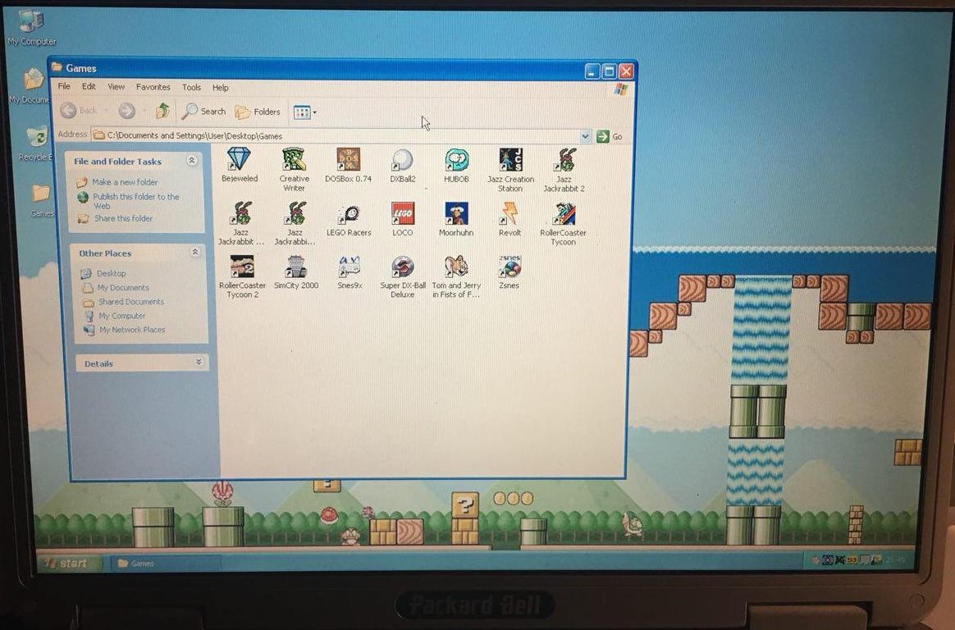
Task: Open the Search pane from toolbar
Action: [x=204, y=112]
